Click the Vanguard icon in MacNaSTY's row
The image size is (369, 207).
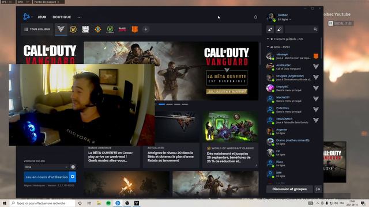[316, 99]
